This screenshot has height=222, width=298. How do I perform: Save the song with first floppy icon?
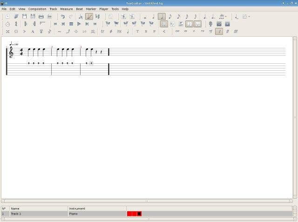(x=24, y=16)
